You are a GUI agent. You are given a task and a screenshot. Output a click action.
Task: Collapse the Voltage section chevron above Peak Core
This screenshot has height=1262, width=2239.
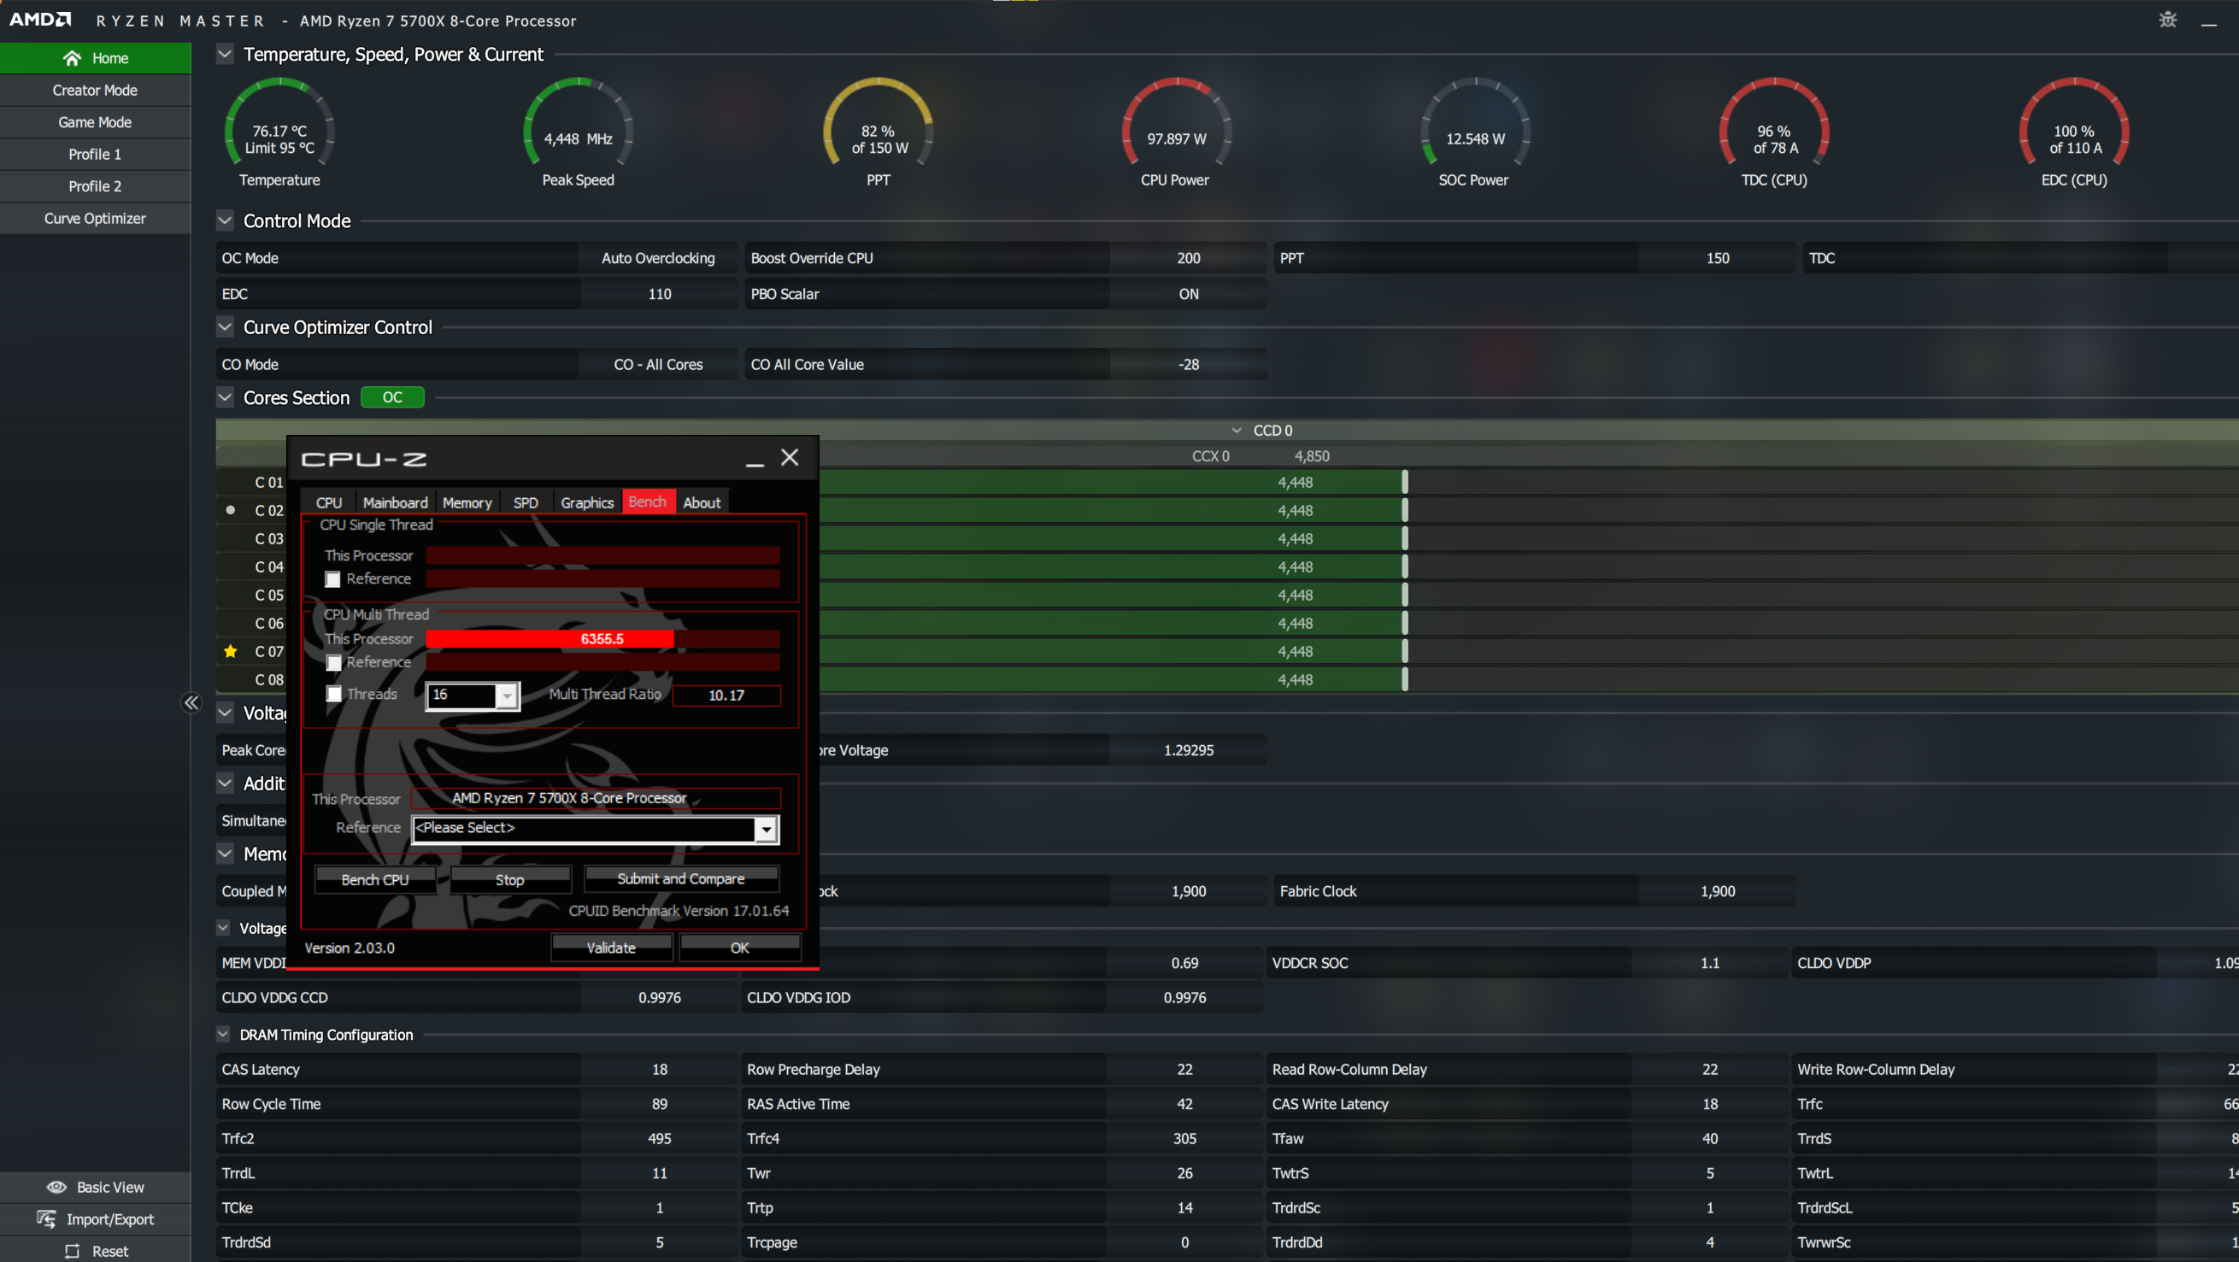(x=225, y=713)
